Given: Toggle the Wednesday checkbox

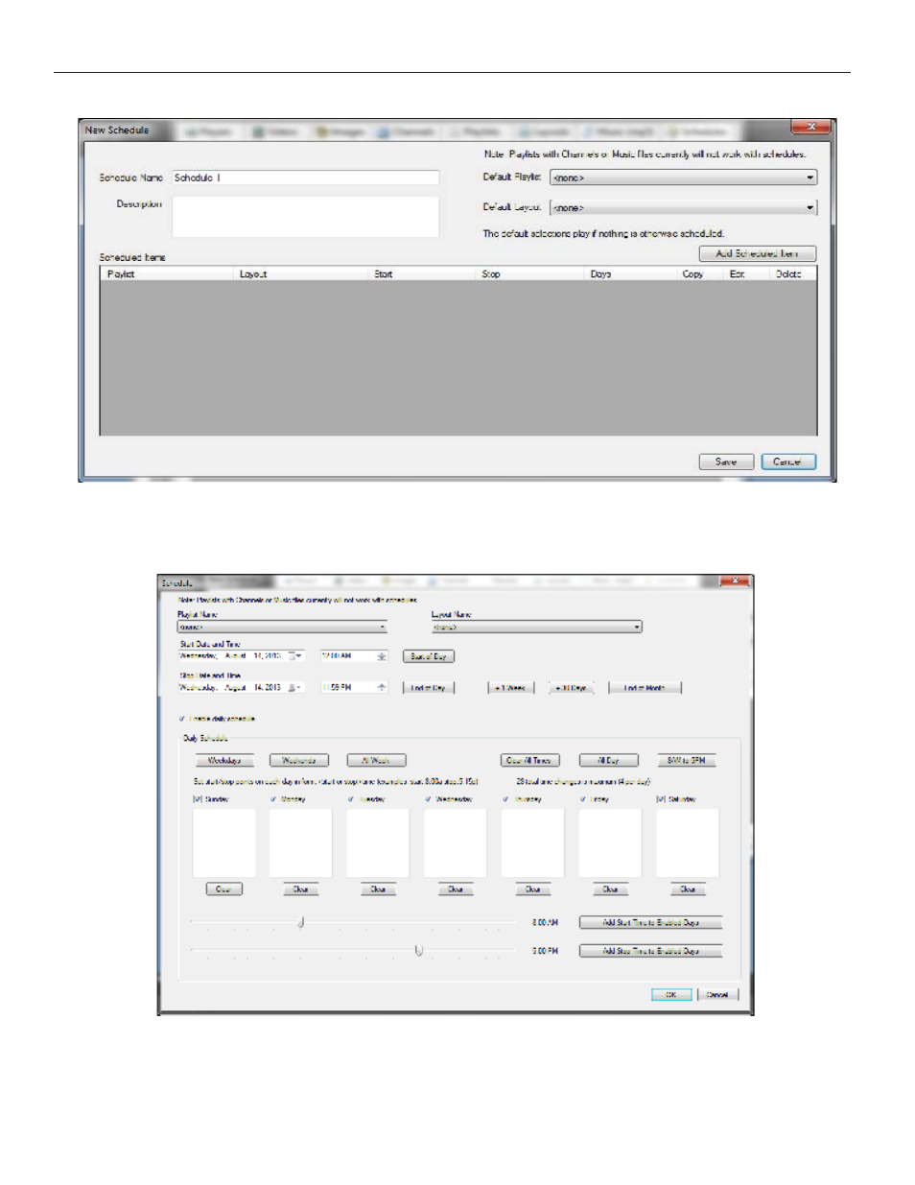Looking at the screenshot, I should click(428, 798).
